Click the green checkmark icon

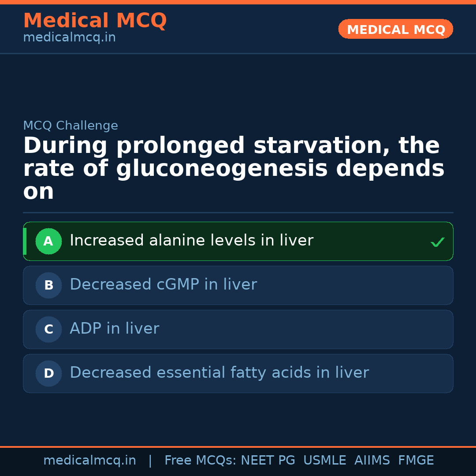437,242
